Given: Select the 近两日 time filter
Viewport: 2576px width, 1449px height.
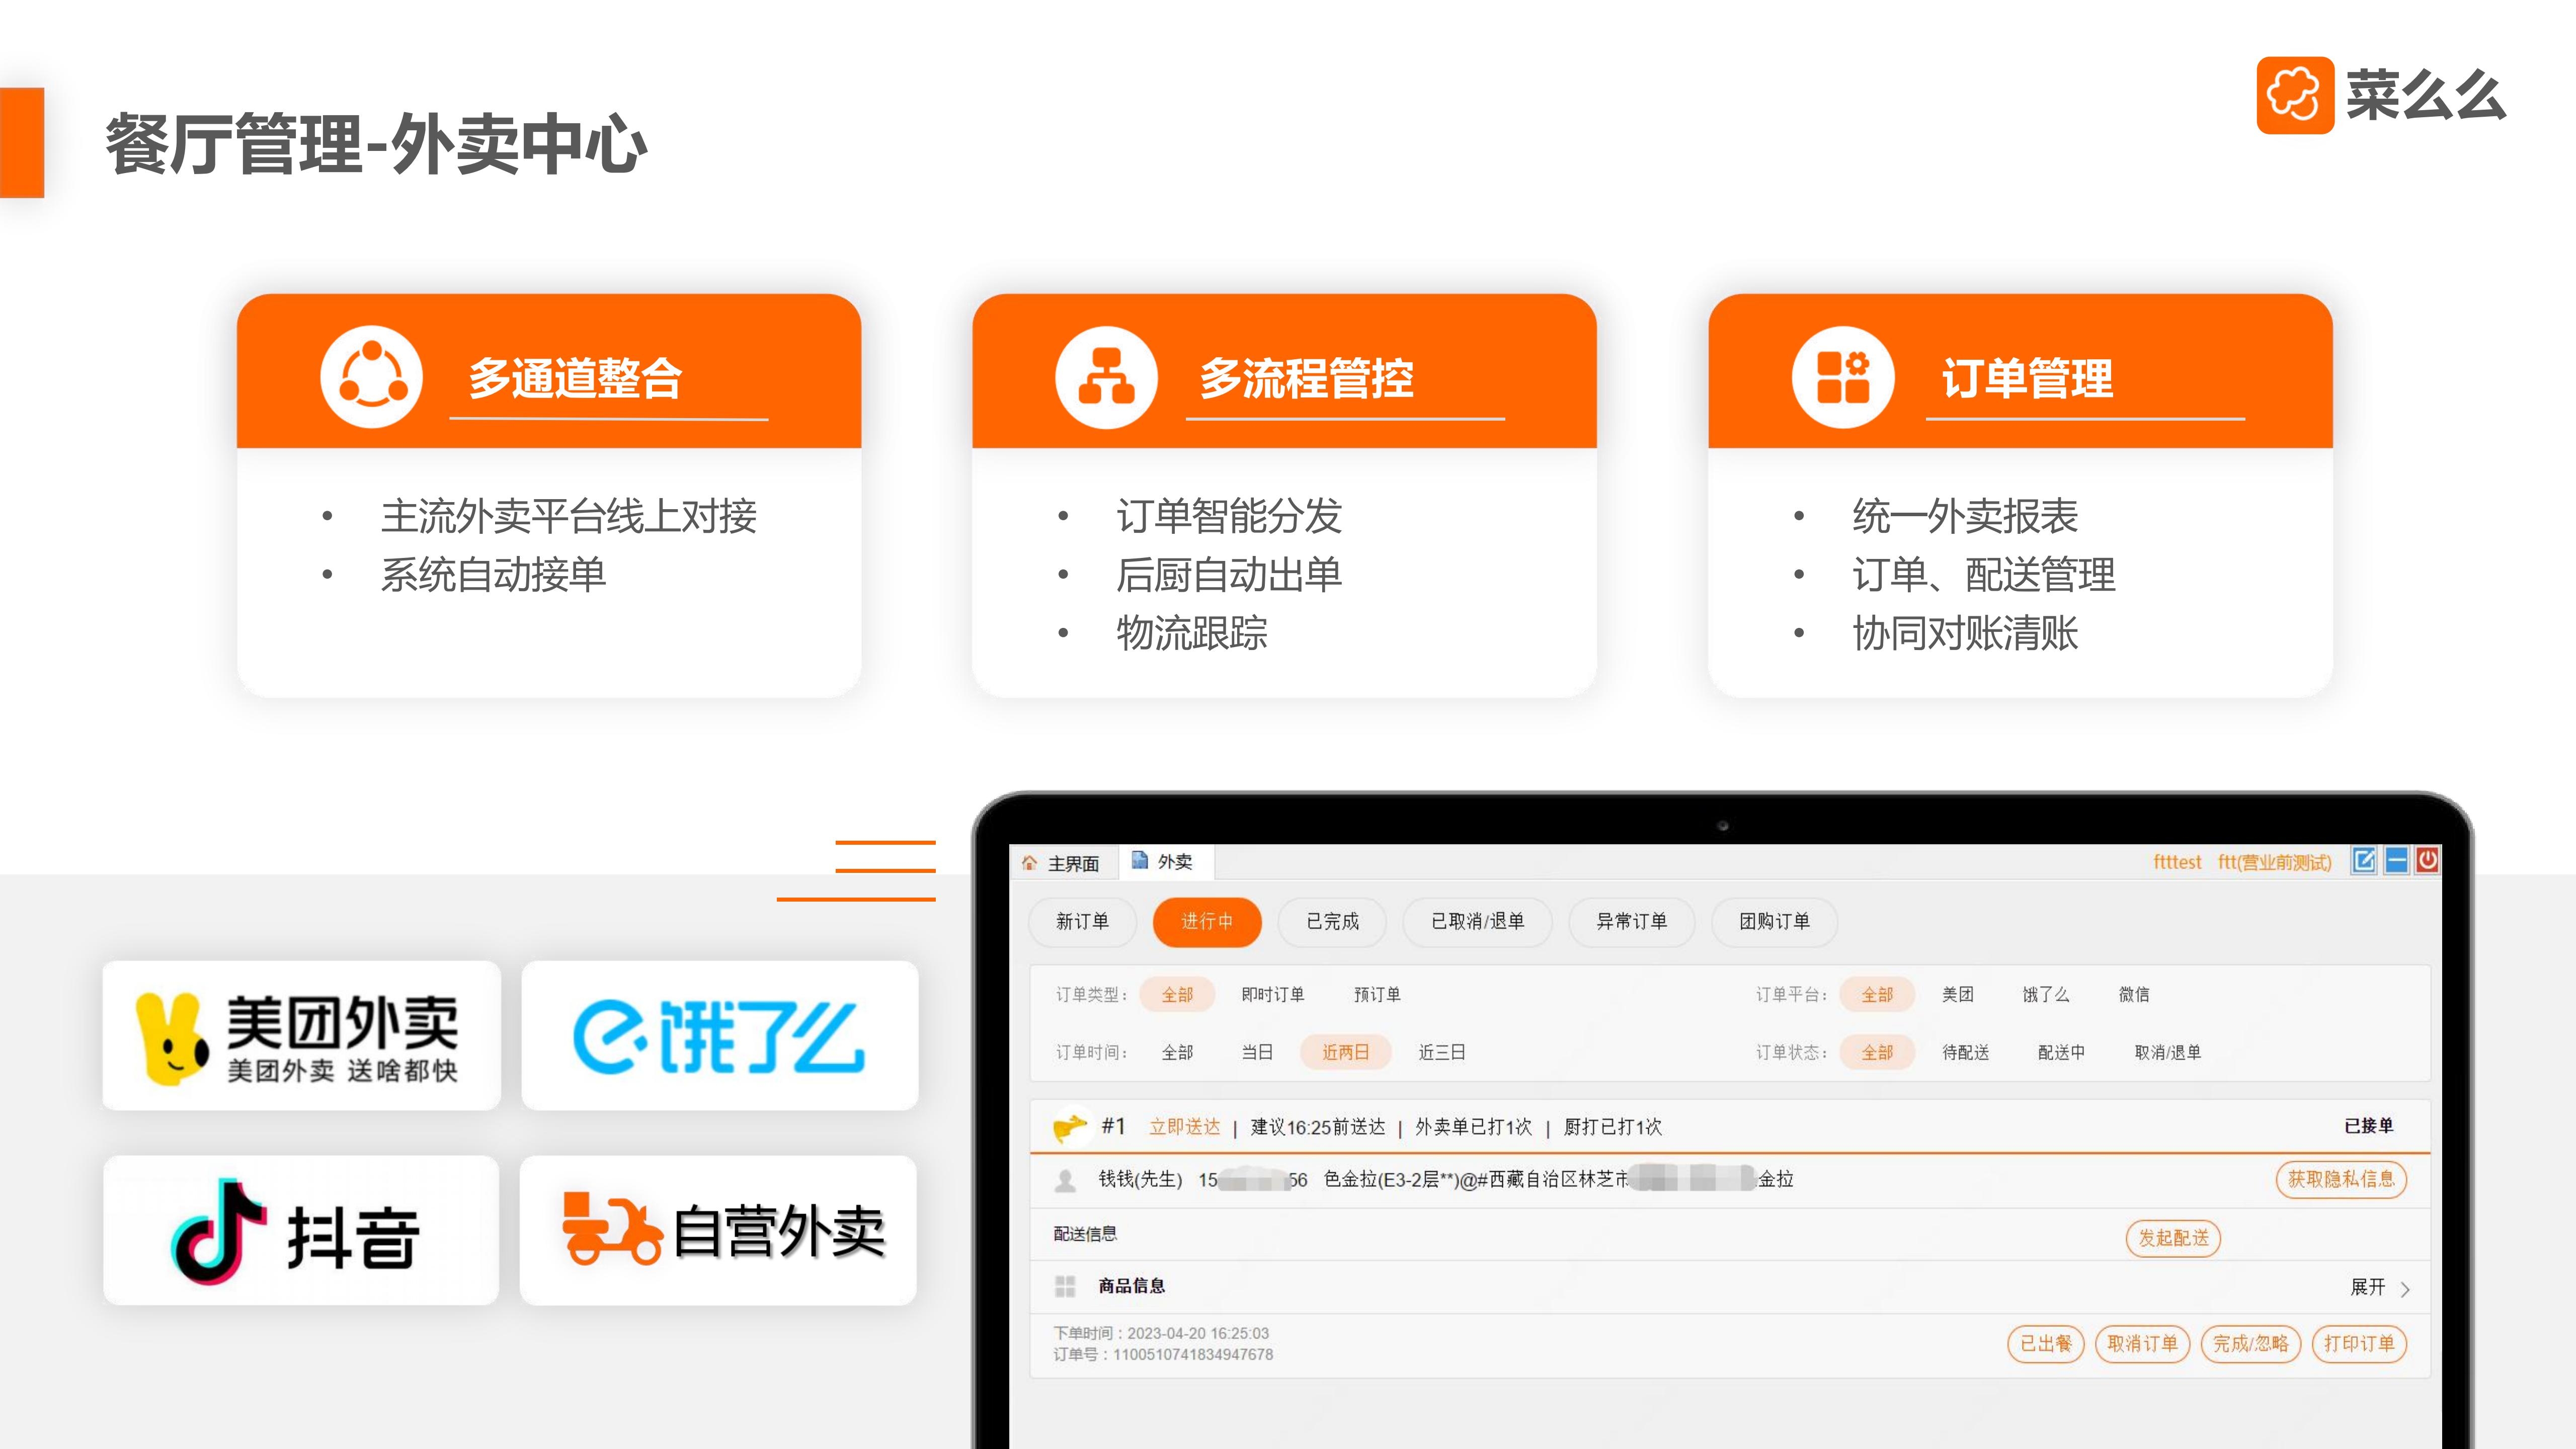Looking at the screenshot, I should (x=1345, y=1052).
